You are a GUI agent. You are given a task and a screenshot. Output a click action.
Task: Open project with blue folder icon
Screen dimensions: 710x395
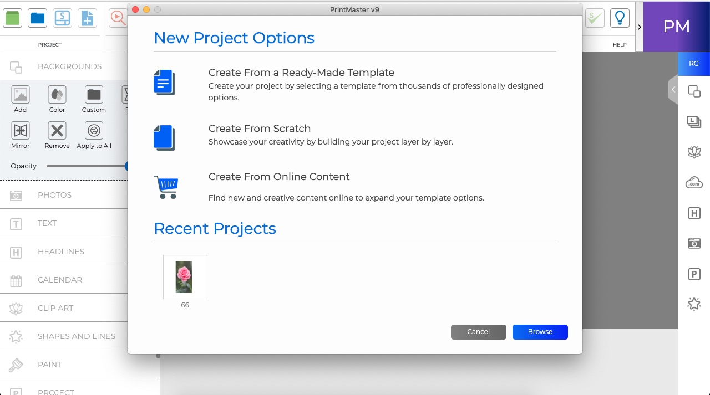(38, 18)
